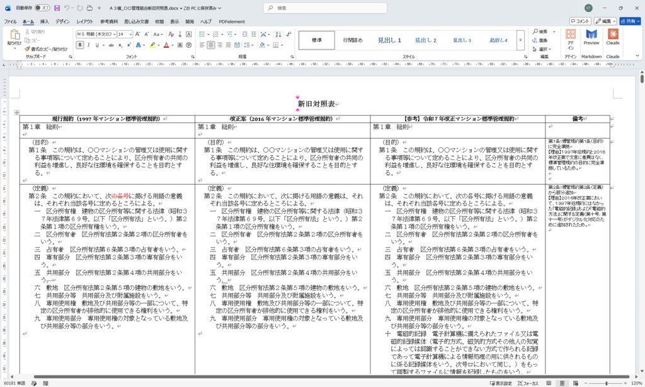Viewport: 645px width, 387px height.
Task: Expand the bullet list dropdown arrow
Action: tap(208, 34)
